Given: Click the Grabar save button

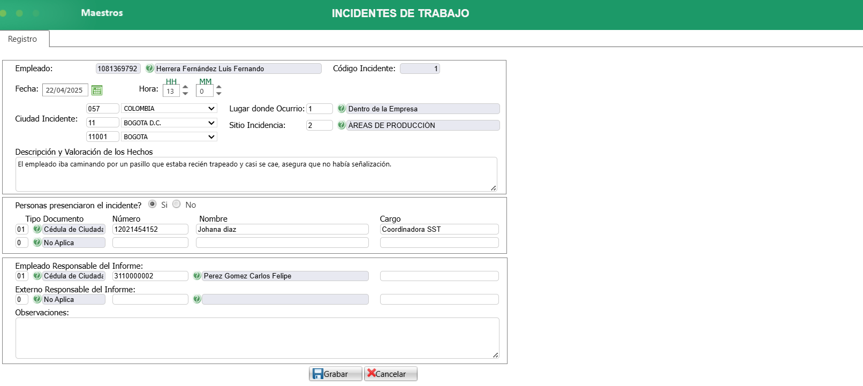Looking at the screenshot, I should coord(336,374).
